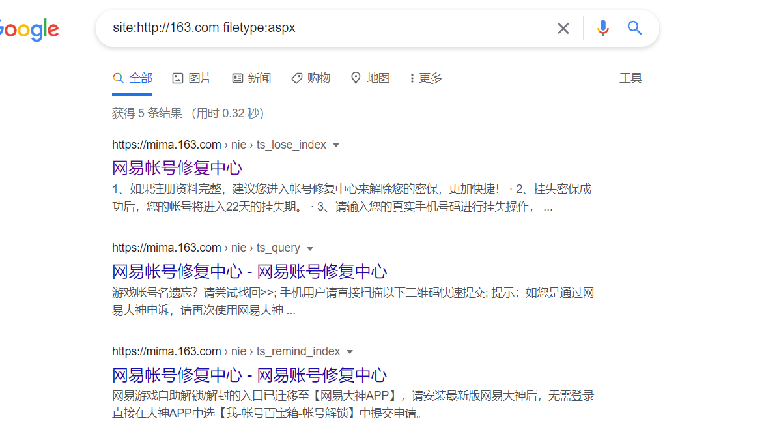Start voice search with microphone icon
Viewport: 779px width, 436px height.
pos(602,28)
